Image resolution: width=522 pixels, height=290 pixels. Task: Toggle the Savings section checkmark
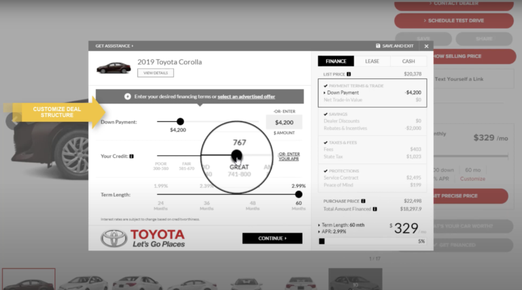click(x=326, y=114)
